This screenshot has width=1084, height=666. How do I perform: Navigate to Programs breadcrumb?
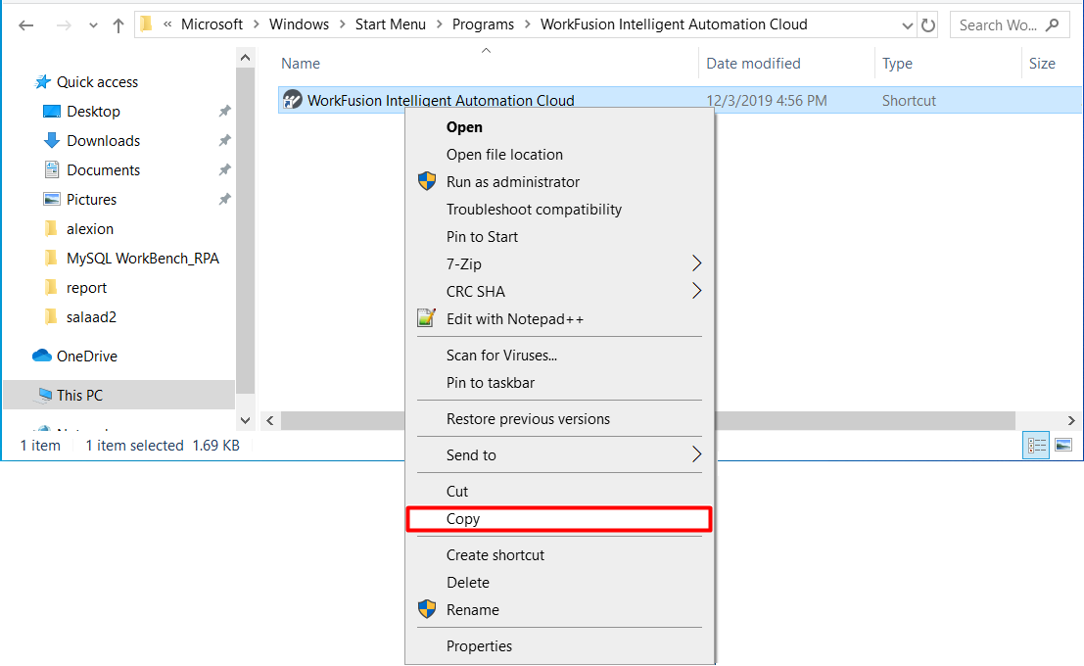483,24
